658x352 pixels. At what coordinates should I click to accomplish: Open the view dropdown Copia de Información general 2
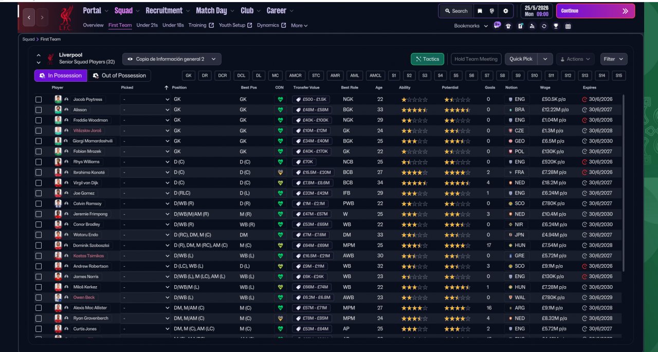(x=172, y=59)
